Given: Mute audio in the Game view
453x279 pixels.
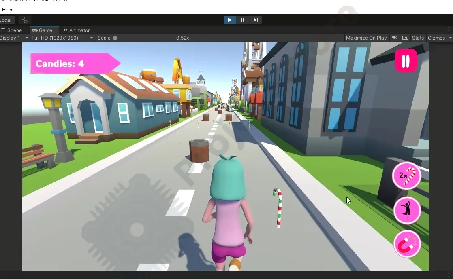Looking at the screenshot, I should pyautogui.click(x=394, y=38).
